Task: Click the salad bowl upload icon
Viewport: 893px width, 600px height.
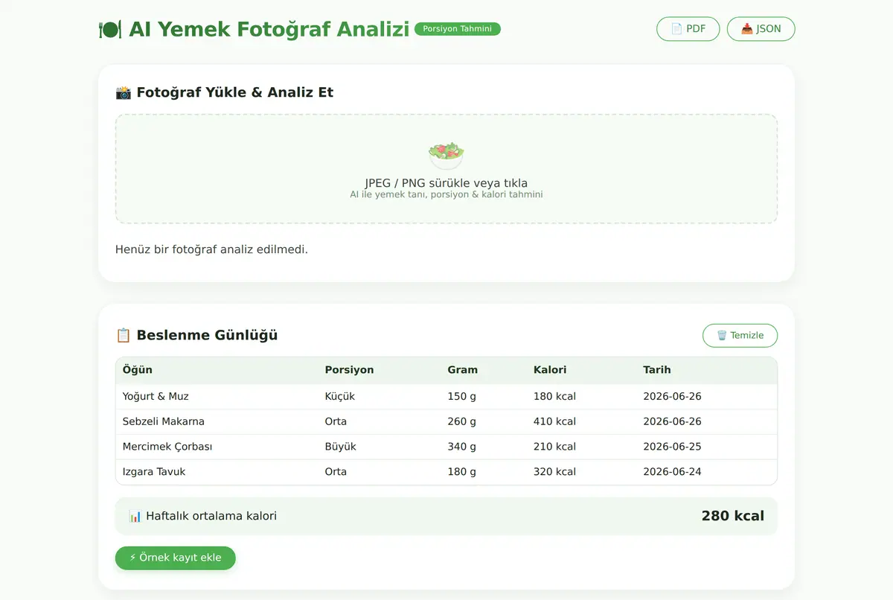Action: coord(446,154)
